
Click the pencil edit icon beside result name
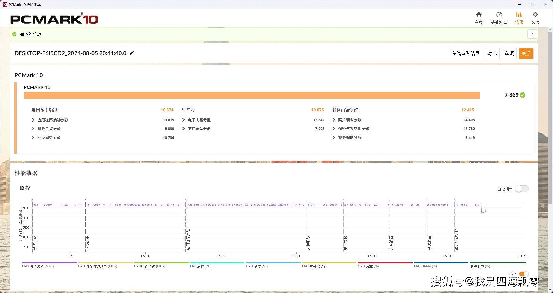132,53
